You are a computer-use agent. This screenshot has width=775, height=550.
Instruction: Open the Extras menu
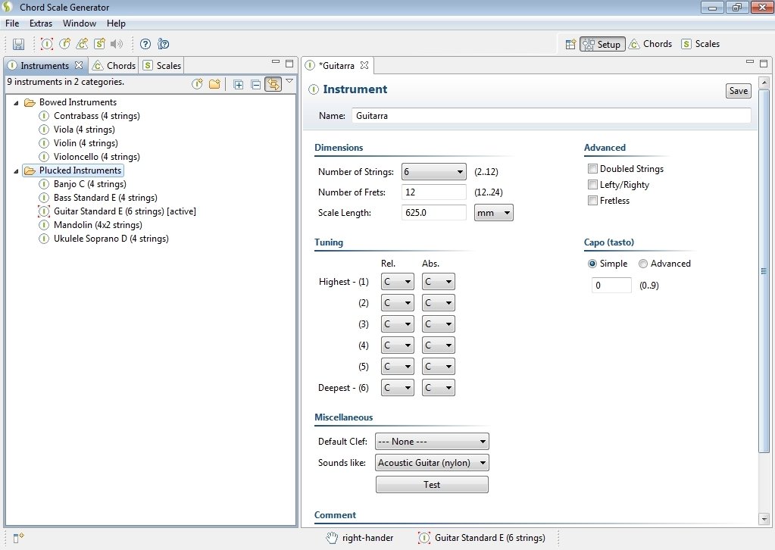tap(40, 23)
